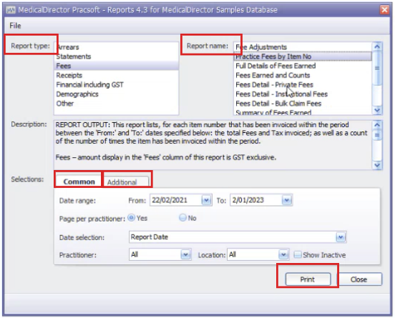Open the From date calendar dropdown
Image resolution: width=395 pixels, height=318 pixels.
(206, 200)
